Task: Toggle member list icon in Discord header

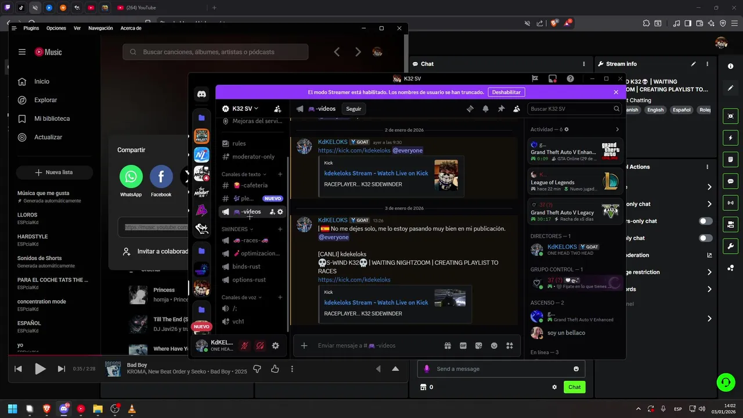Action: coord(516,109)
